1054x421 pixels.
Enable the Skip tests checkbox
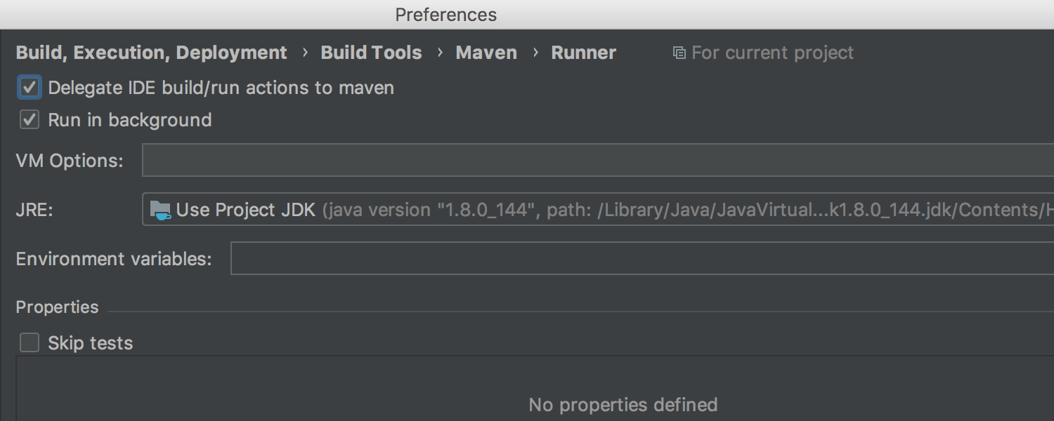click(x=30, y=342)
